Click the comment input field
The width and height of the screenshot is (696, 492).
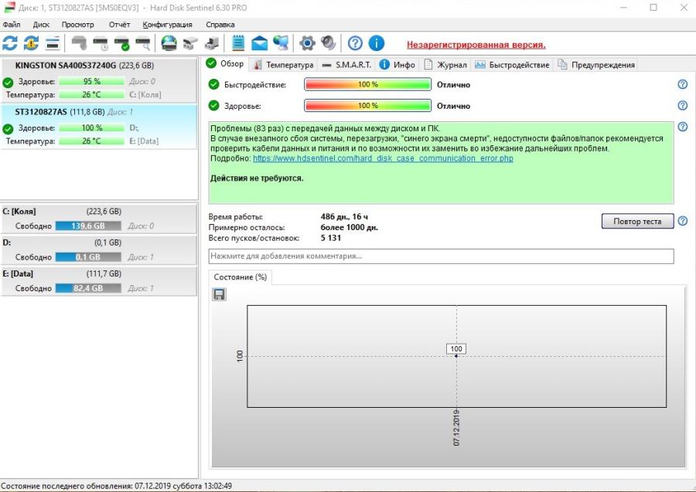click(x=441, y=256)
